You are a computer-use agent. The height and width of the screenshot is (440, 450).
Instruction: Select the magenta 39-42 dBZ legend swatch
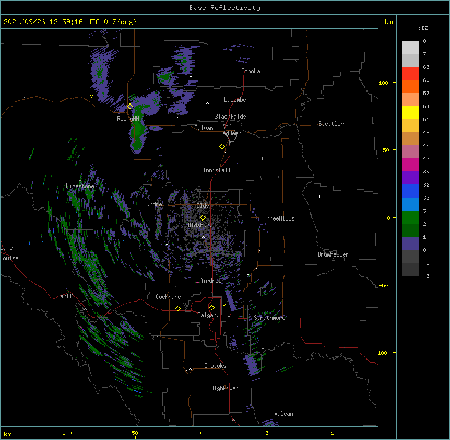click(410, 165)
